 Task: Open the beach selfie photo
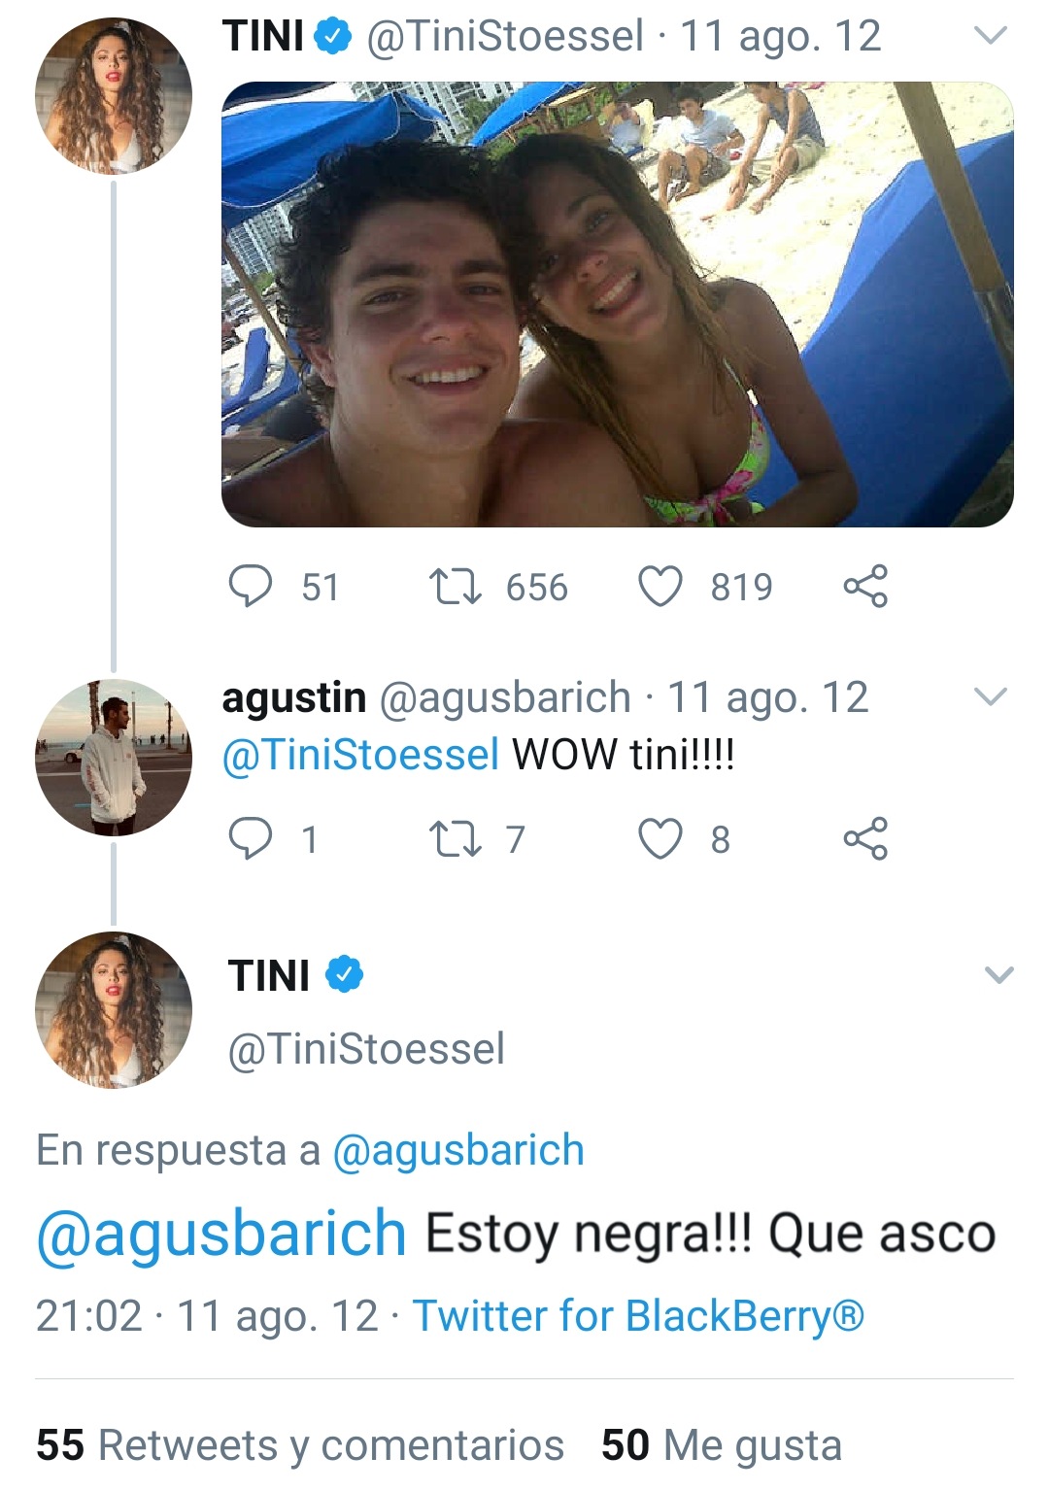click(x=618, y=304)
